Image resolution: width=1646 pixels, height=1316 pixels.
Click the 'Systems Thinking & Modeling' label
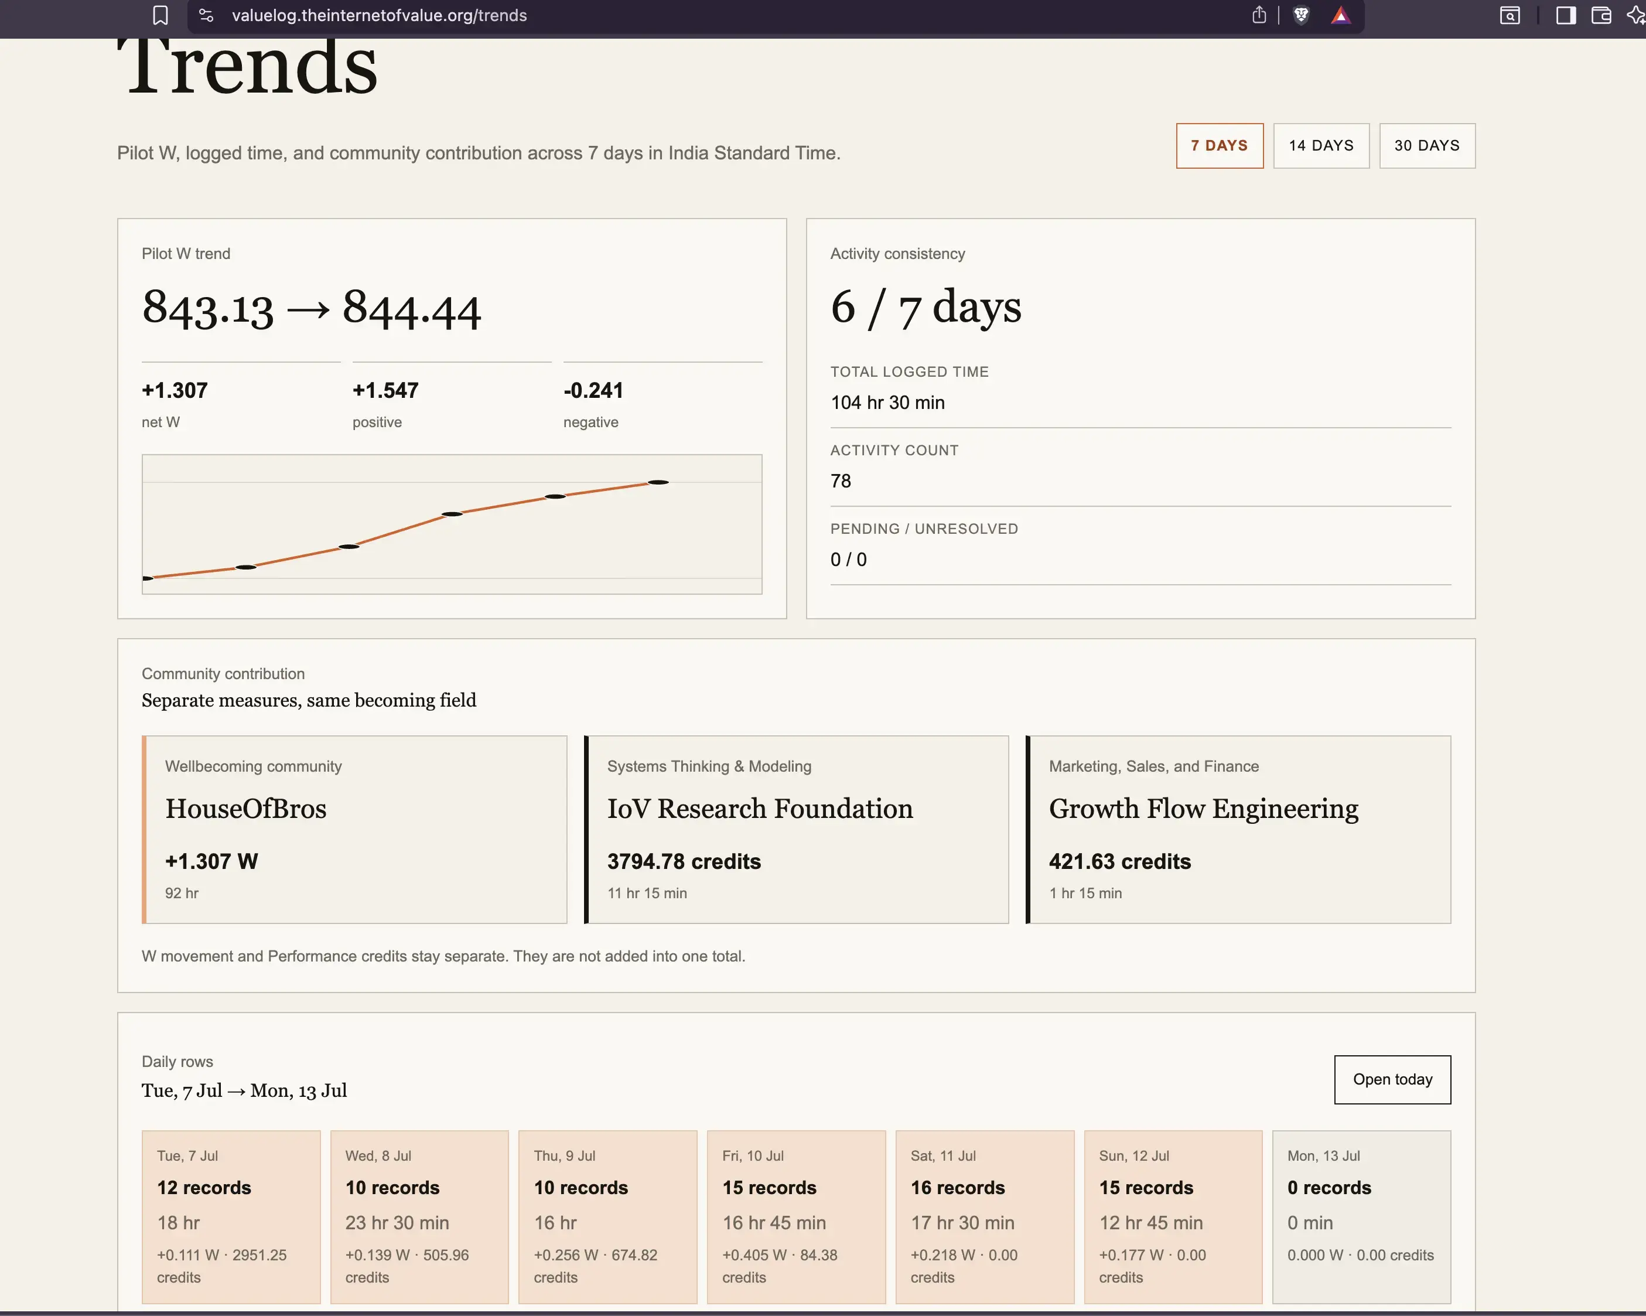coord(708,766)
